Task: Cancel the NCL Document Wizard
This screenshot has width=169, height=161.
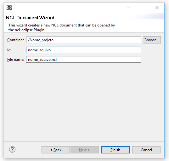Action: point(146,150)
